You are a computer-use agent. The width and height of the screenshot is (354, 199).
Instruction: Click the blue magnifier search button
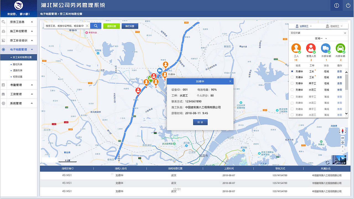coord(96,26)
